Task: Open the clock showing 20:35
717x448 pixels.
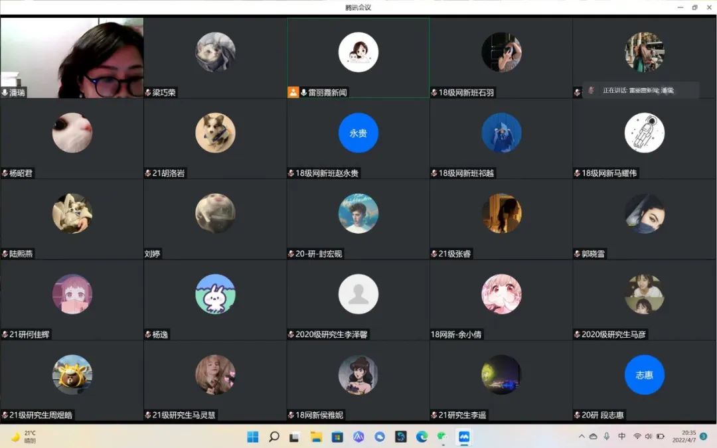Action: (683, 436)
